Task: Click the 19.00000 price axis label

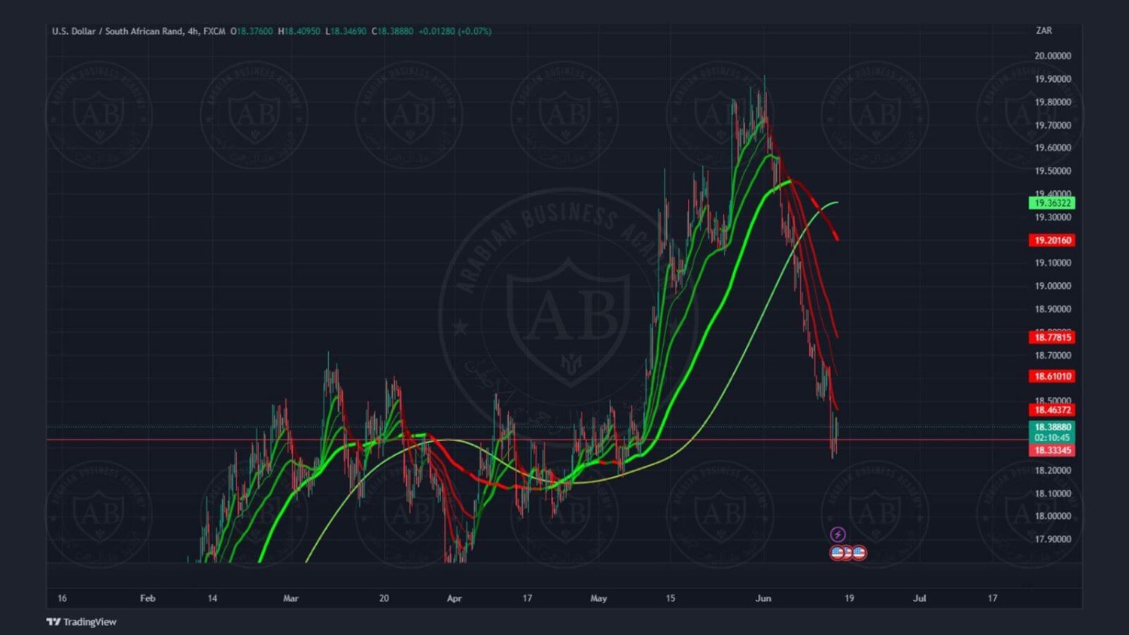Action: (x=1053, y=286)
